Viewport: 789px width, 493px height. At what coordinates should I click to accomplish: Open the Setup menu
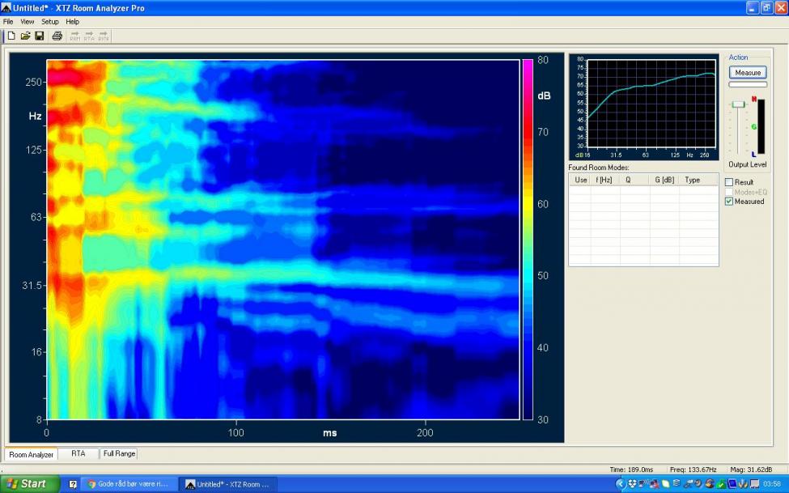[50, 21]
